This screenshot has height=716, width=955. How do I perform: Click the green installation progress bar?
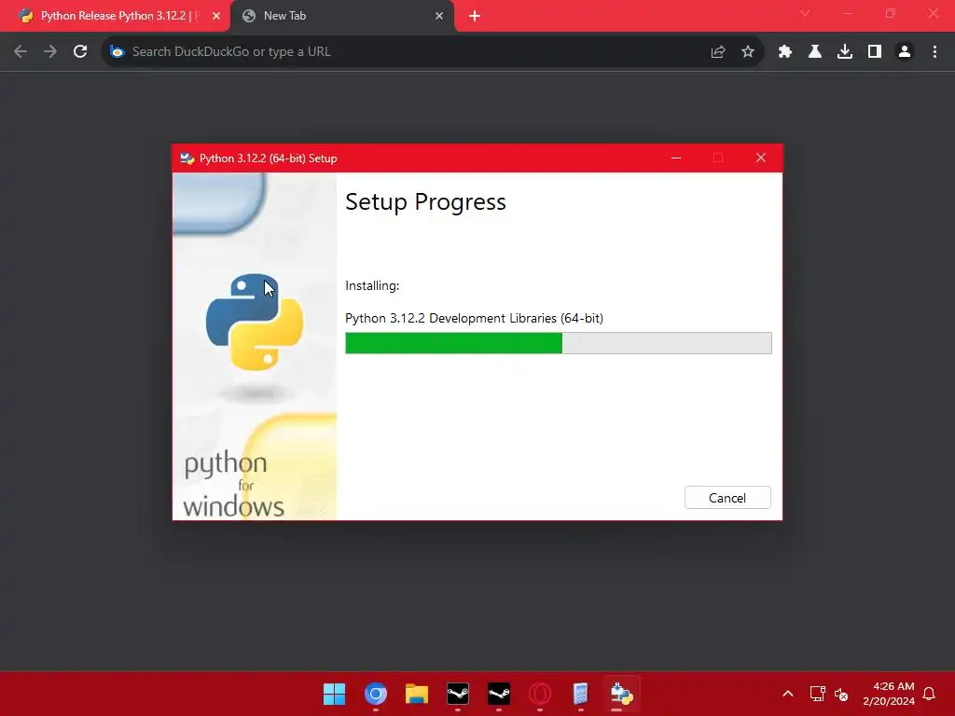(x=558, y=343)
